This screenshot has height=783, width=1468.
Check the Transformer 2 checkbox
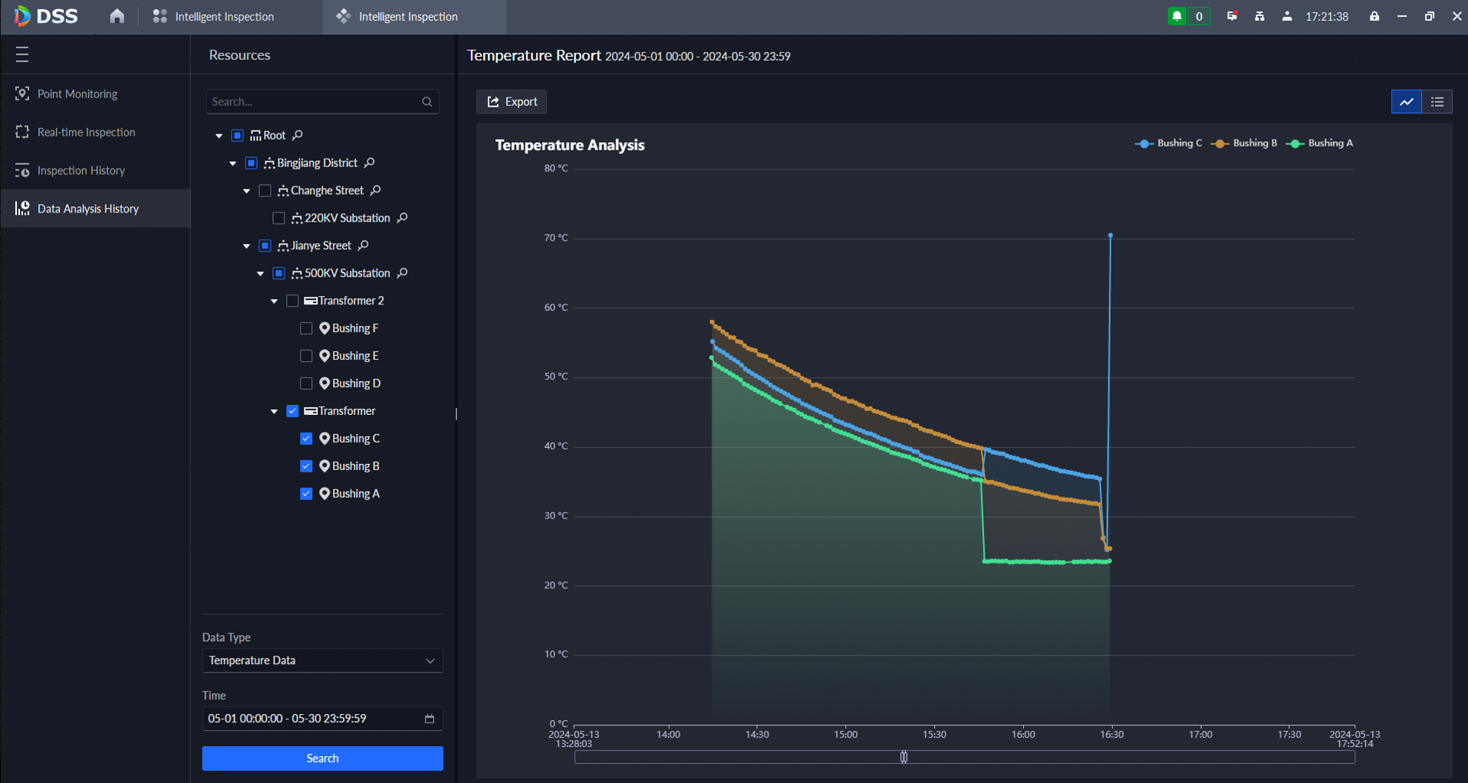click(x=292, y=301)
